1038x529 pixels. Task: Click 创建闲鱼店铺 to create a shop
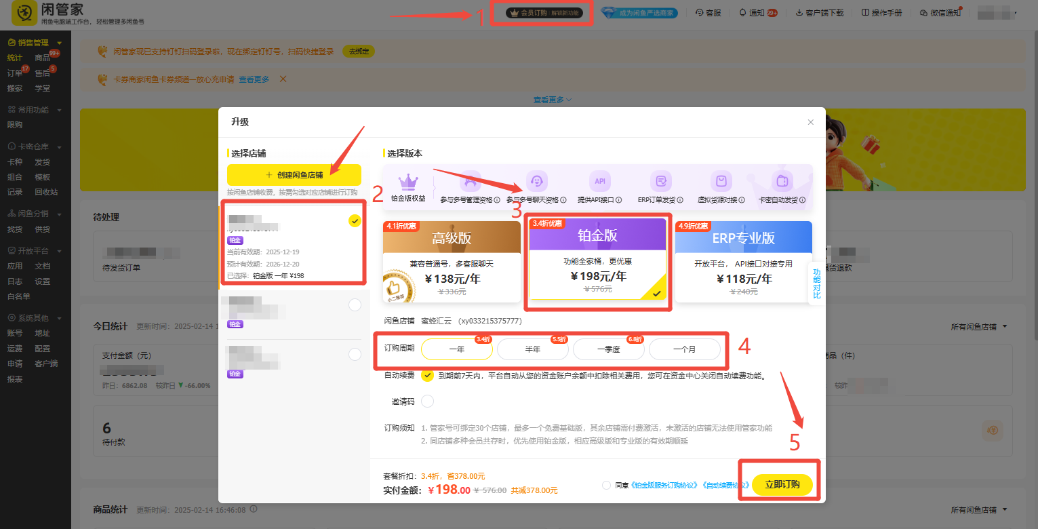pos(293,175)
